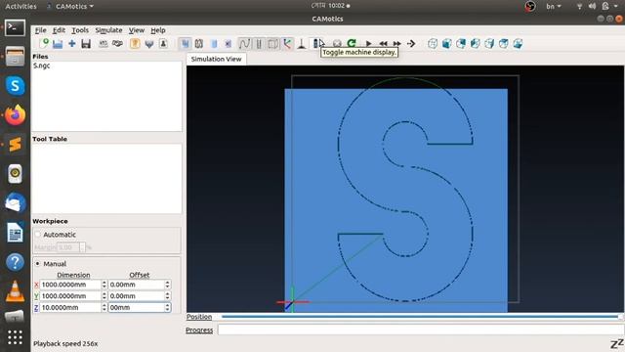Click the Y dimension input field
The image size is (625, 352).
[70, 296]
